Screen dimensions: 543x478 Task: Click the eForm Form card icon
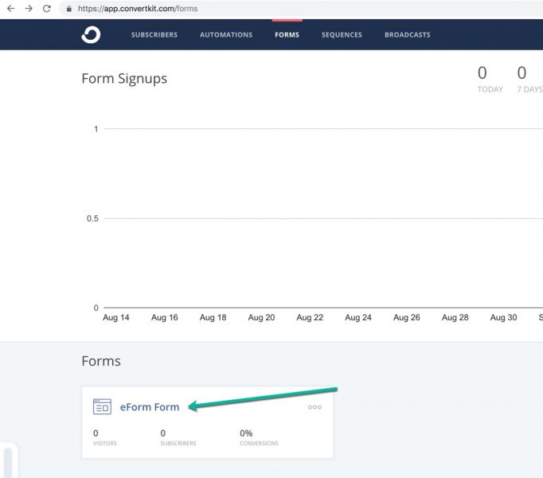tap(102, 406)
